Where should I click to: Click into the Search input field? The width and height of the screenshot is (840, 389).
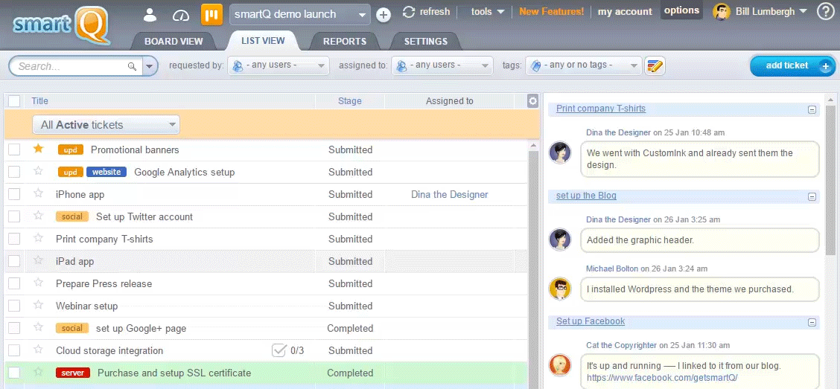pos(71,66)
